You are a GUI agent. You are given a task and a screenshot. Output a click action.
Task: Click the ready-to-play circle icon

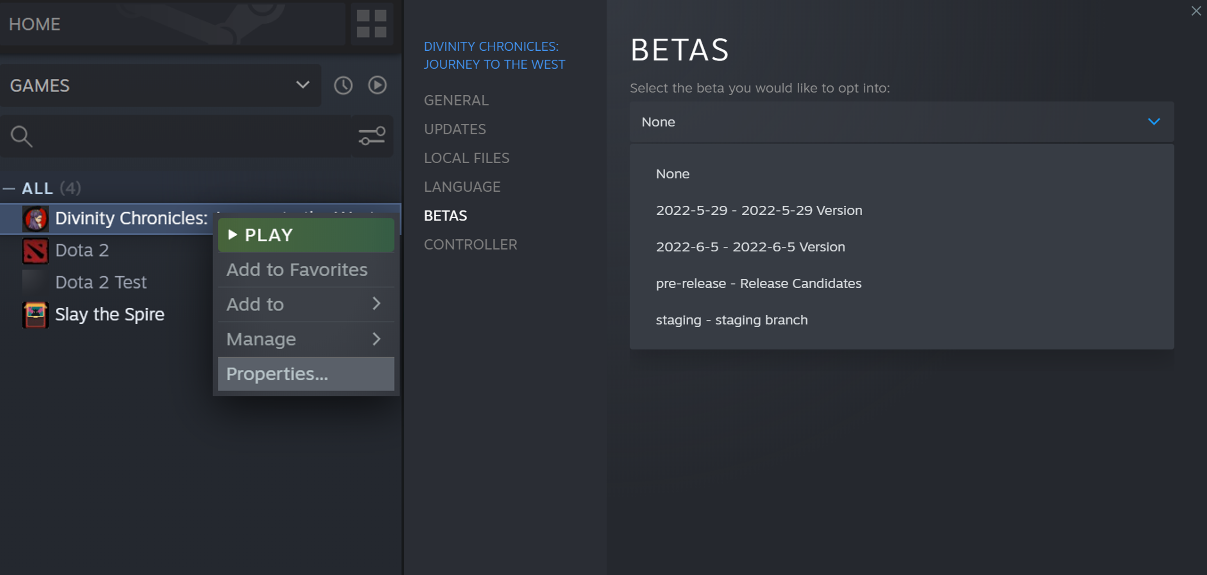(377, 85)
